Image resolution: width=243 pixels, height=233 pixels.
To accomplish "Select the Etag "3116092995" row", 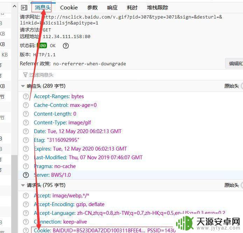I will point(131,140).
